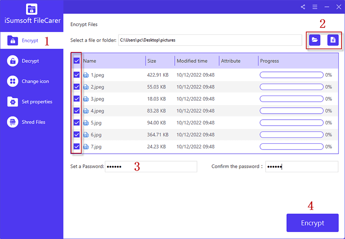Screen dimensions: 345x239
Task: Click the large Encrypt button
Action: click(312, 223)
